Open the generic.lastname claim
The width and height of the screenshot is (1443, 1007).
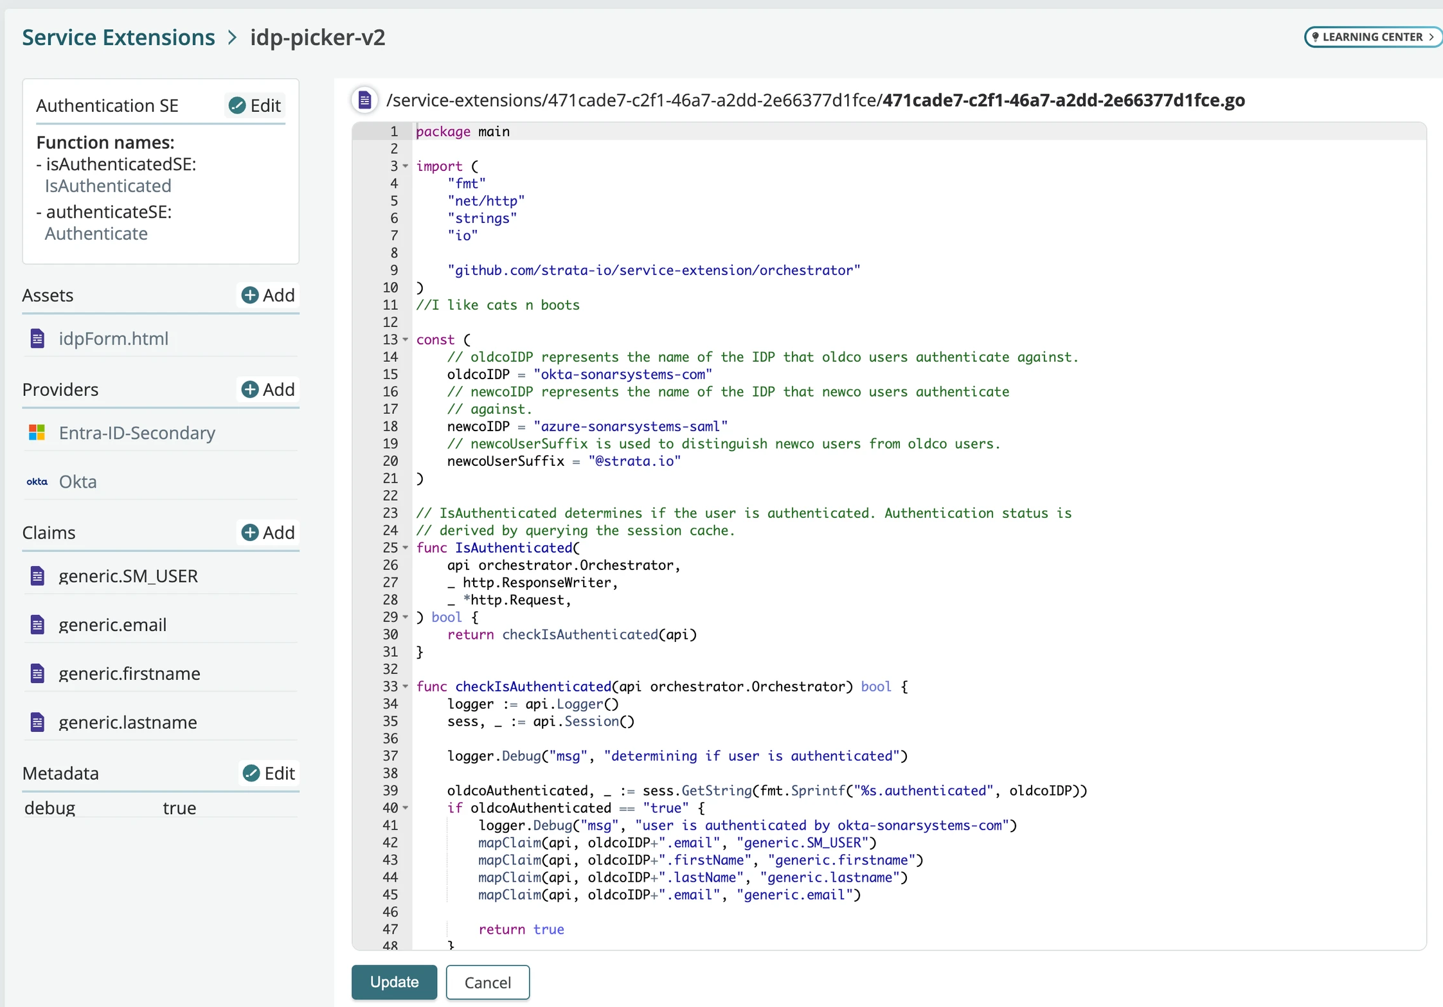[128, 722]
